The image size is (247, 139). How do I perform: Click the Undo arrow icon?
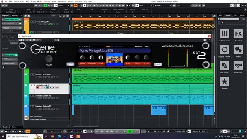[x=3, y=5]
